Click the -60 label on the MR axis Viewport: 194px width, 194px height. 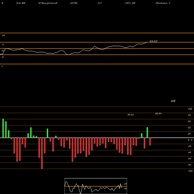pos(189,159)
